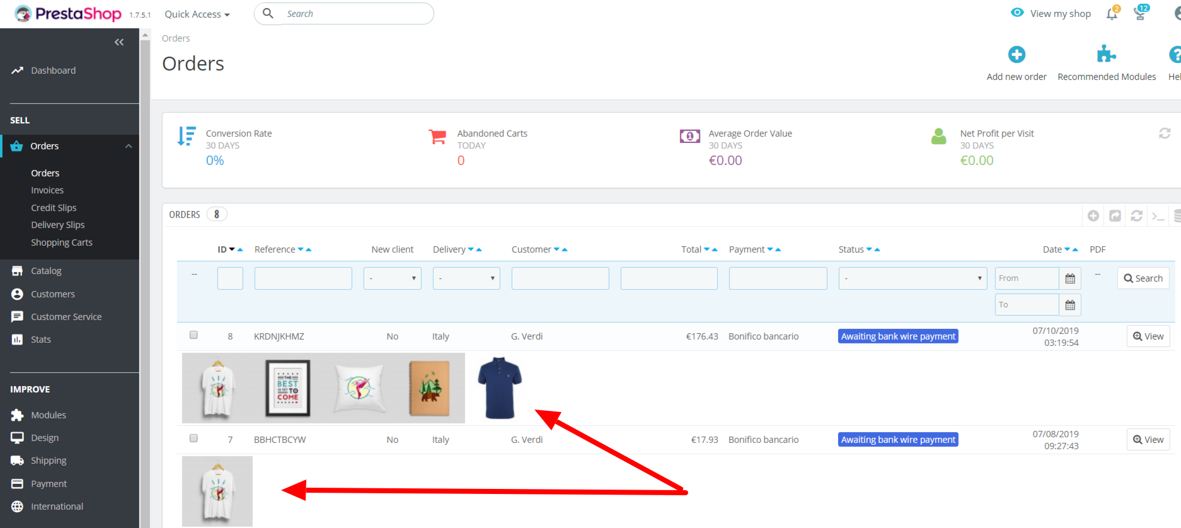Open Invoices in the sidebar
The width and height of the screenshot is (1181, 528).
[47, 190]
